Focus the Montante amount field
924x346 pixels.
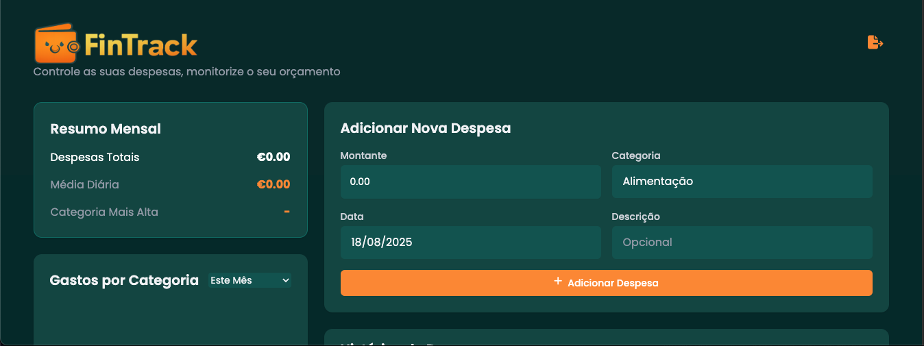pyautogui.click(x=470, y=182)
